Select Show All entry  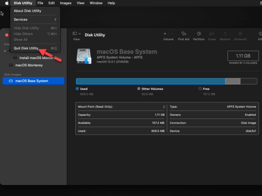35,39
